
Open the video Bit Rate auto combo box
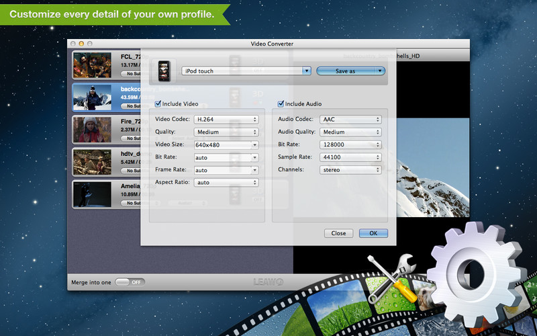pyautogui.click(x=255, y=157)
